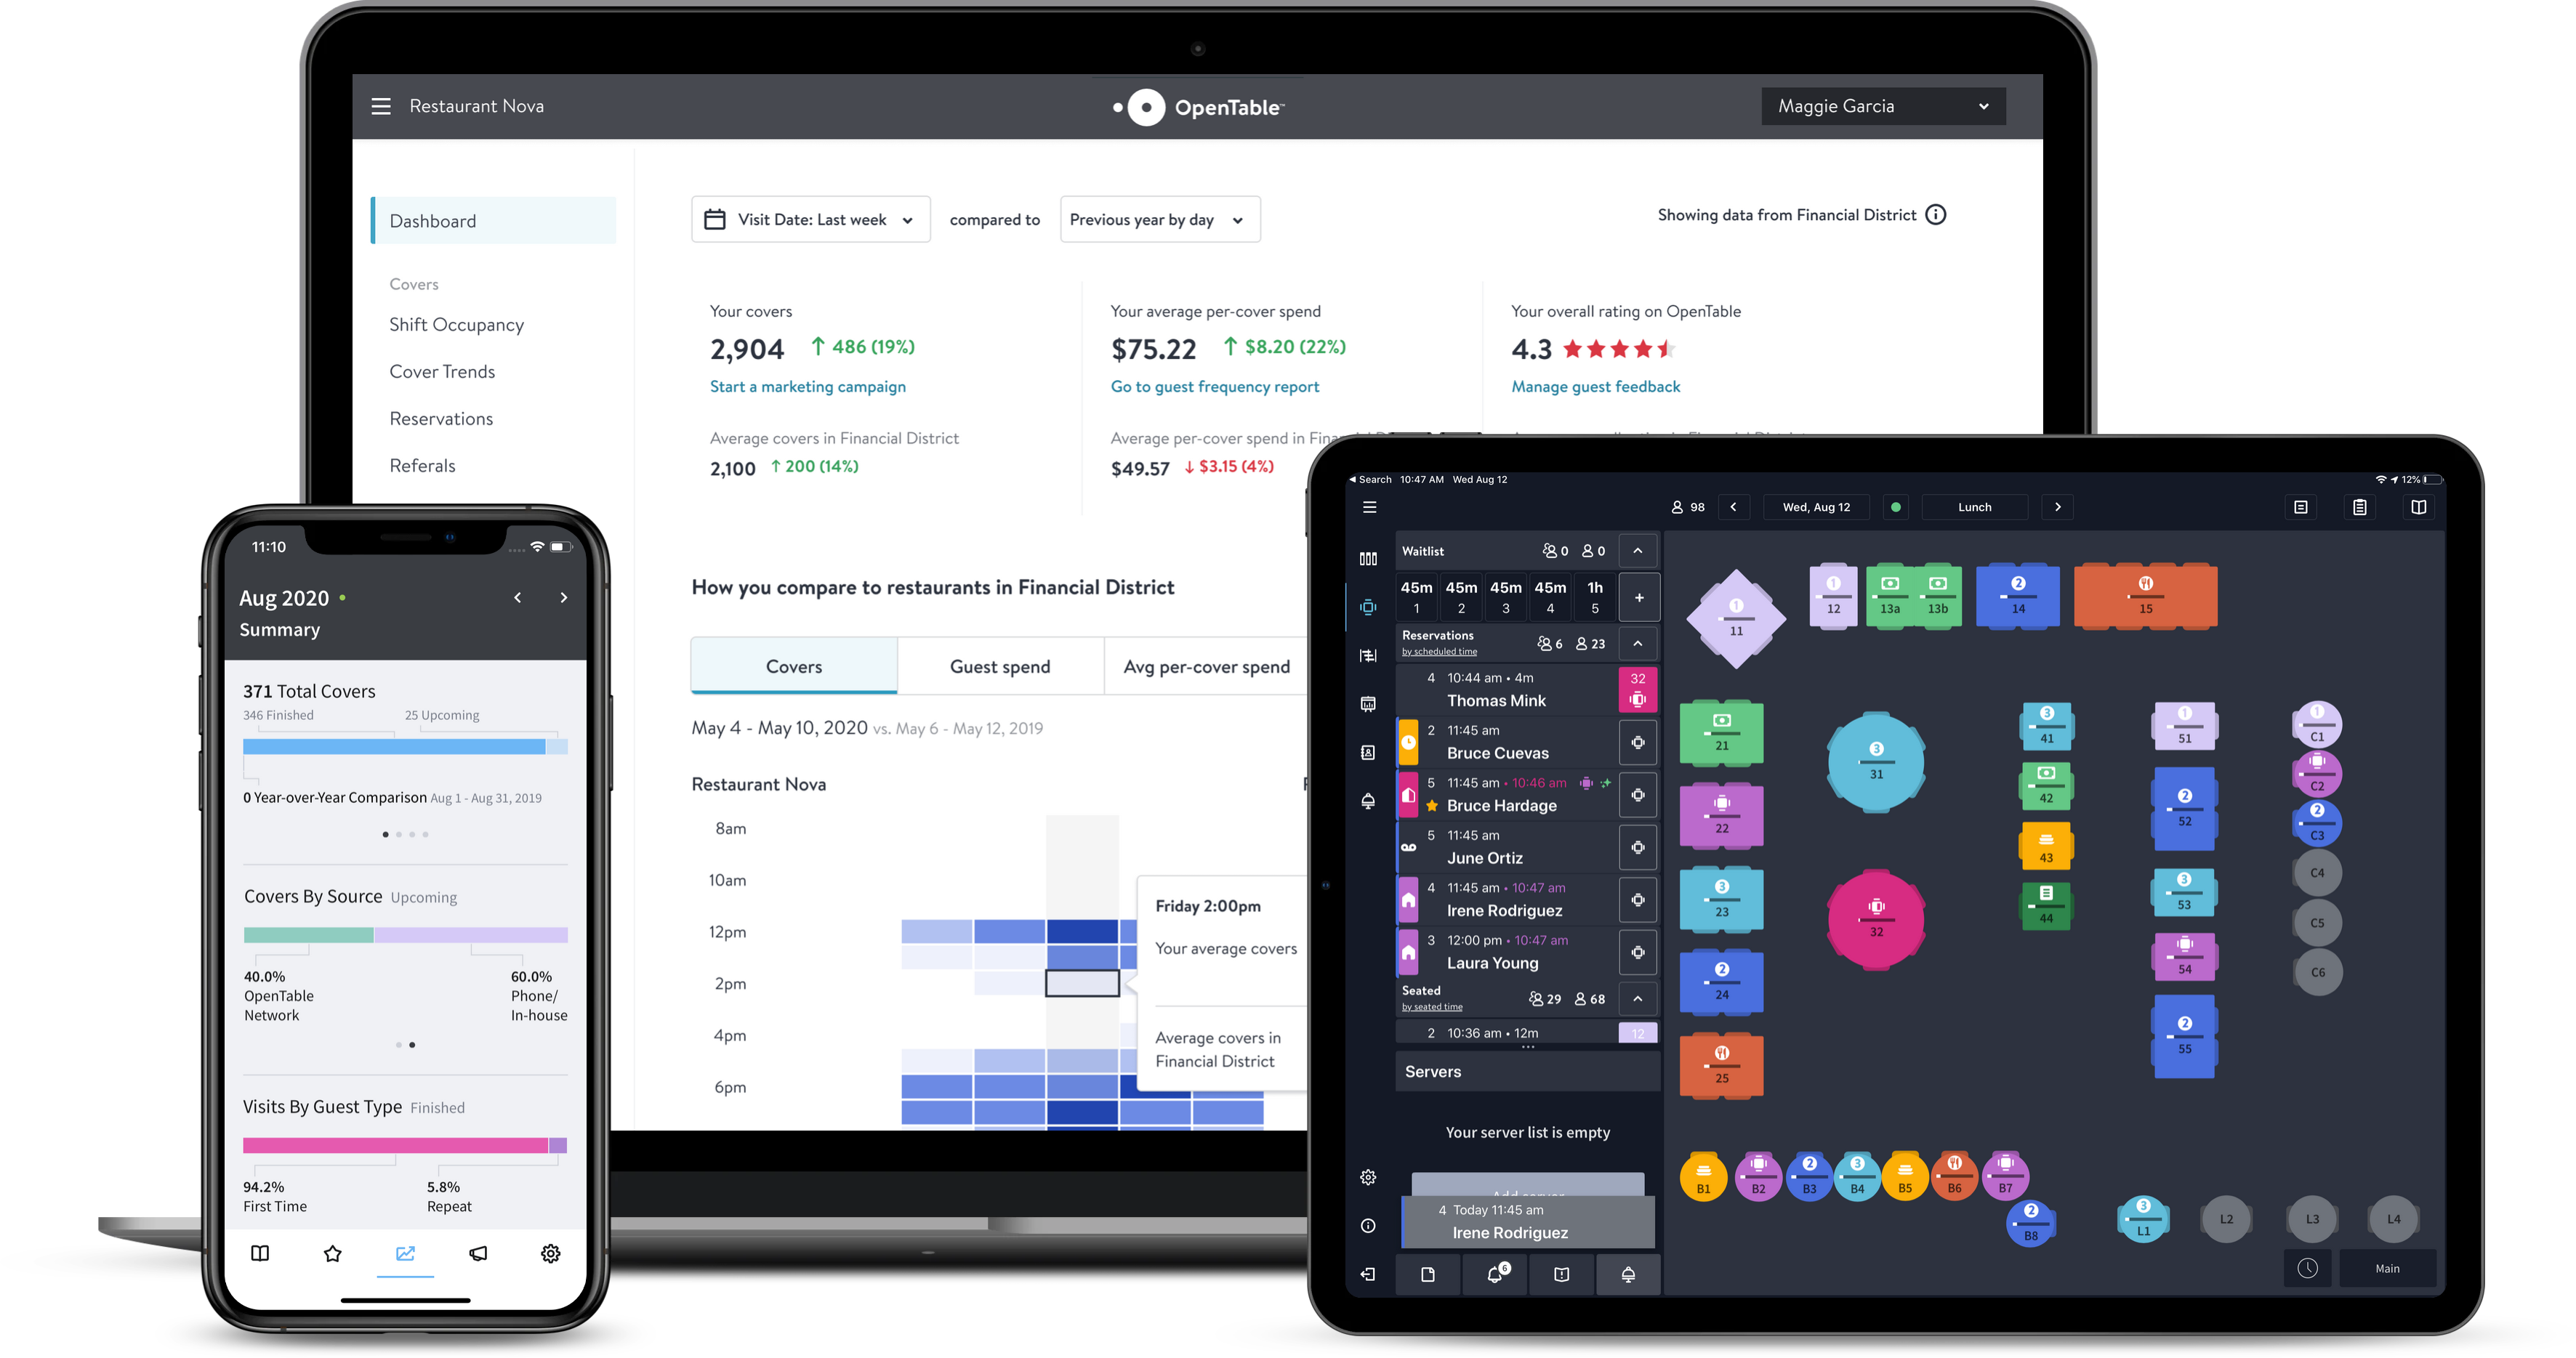Screen dimensions: 2576x1358
Task: Select the Avg per-cover spend tab
Action: tap(1206, 665)
